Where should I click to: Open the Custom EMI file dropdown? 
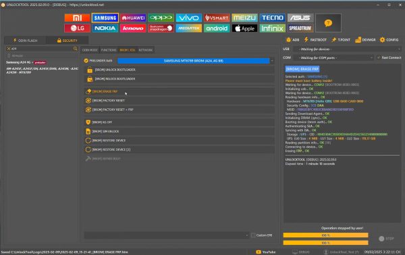coord(166,235)
